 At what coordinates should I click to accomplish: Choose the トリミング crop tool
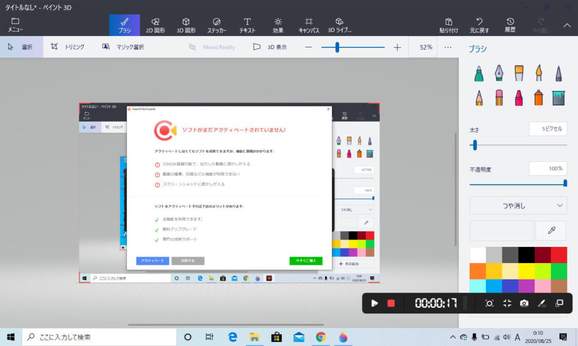[68, 47]
